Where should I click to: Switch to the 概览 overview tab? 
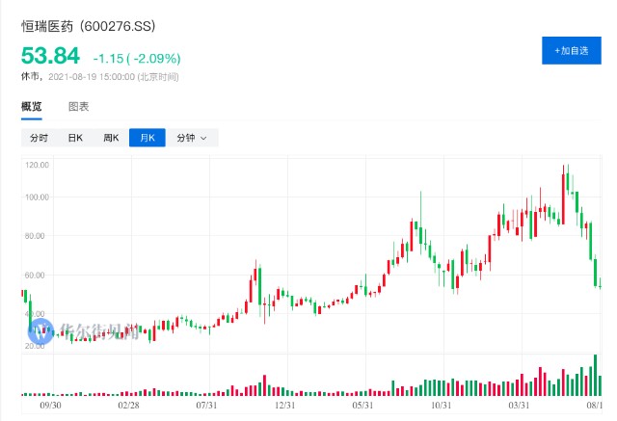point(32,107)
